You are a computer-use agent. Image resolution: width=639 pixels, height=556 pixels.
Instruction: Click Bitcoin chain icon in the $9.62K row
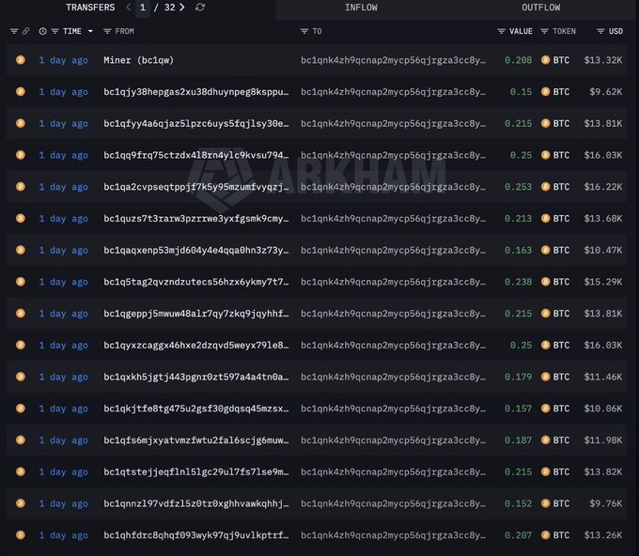[21, 92]
